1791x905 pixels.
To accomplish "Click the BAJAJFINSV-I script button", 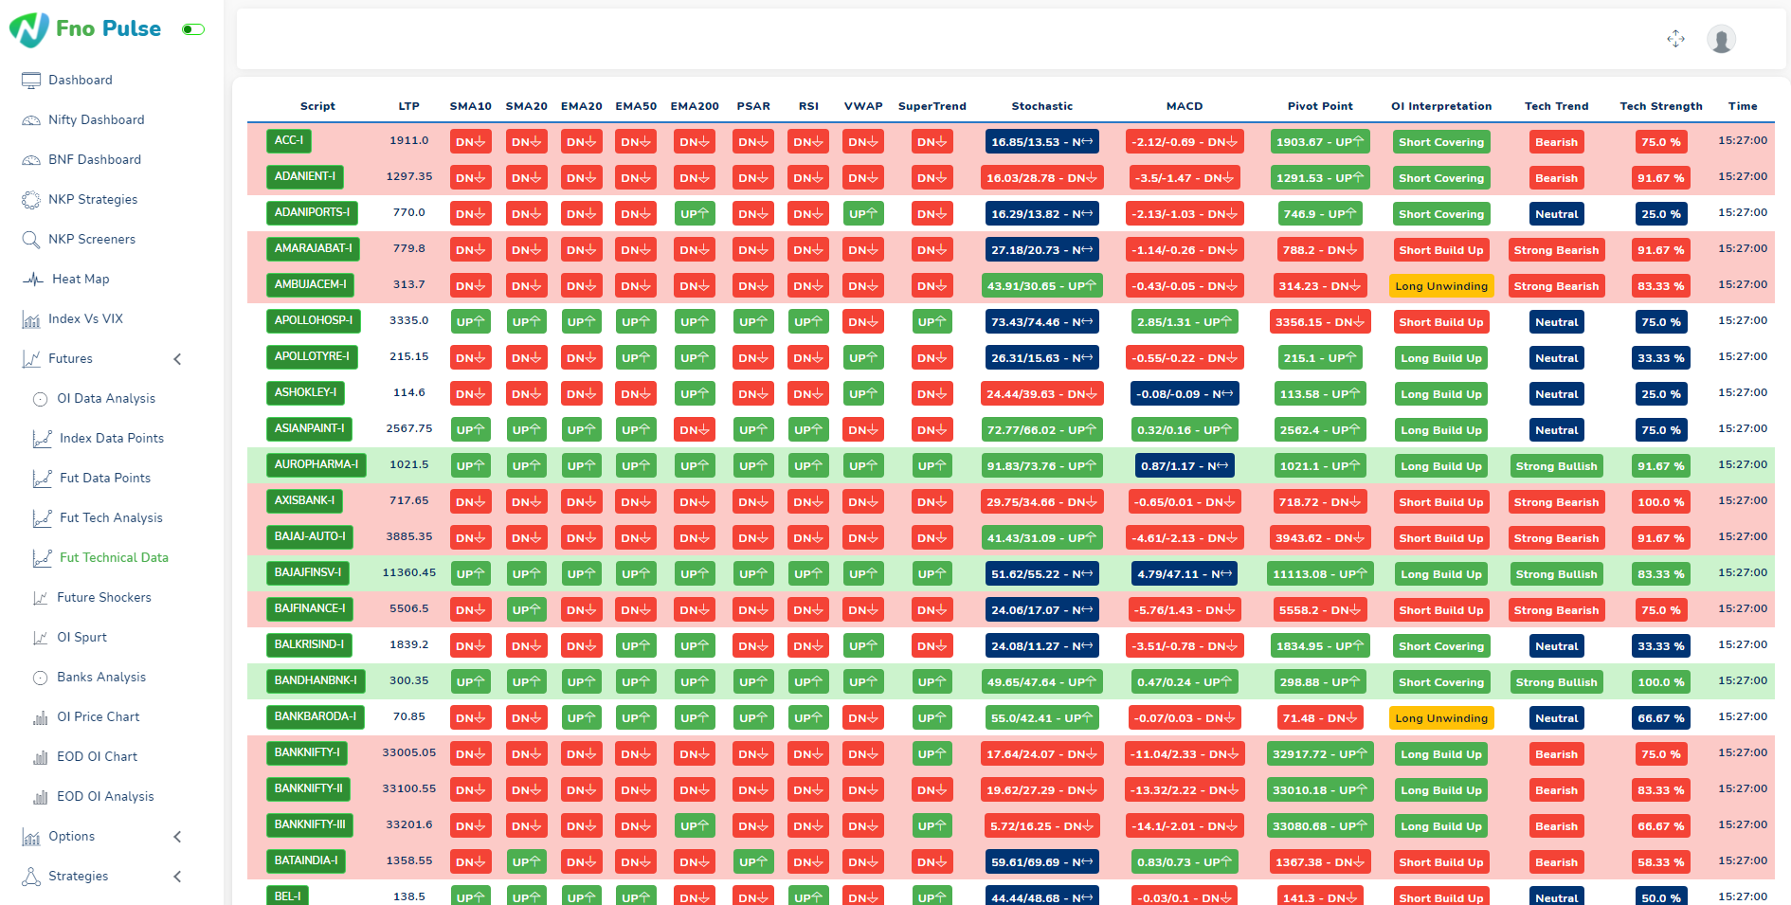I will [x=307, y=572].
